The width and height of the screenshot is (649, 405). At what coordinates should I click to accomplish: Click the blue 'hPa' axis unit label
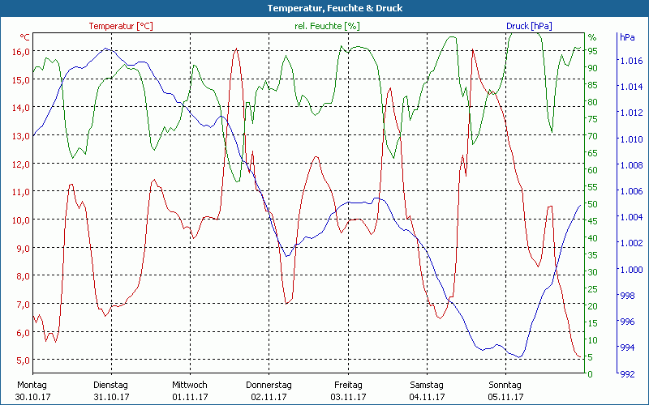[x=627, y=37]
